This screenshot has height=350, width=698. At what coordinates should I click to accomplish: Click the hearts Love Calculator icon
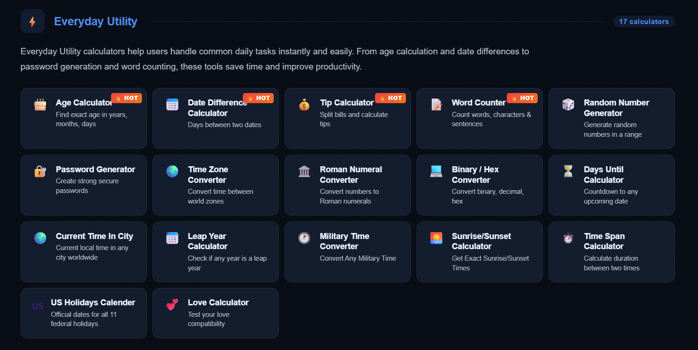point(172,304)
